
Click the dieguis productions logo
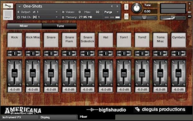(160, 109)
